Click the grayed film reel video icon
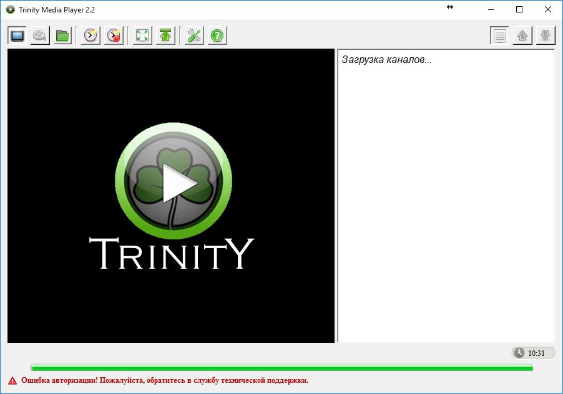 (x=40, y=36)
